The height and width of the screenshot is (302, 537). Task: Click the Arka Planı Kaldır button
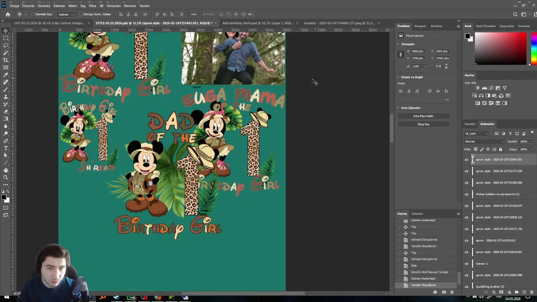click(x=423, y=116)
